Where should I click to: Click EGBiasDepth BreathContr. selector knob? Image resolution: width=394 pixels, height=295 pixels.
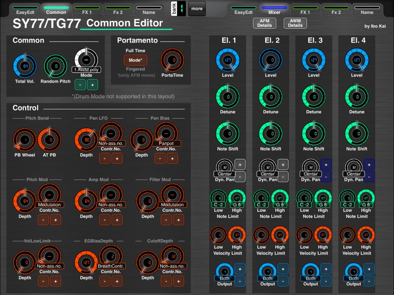pos(111,257)
